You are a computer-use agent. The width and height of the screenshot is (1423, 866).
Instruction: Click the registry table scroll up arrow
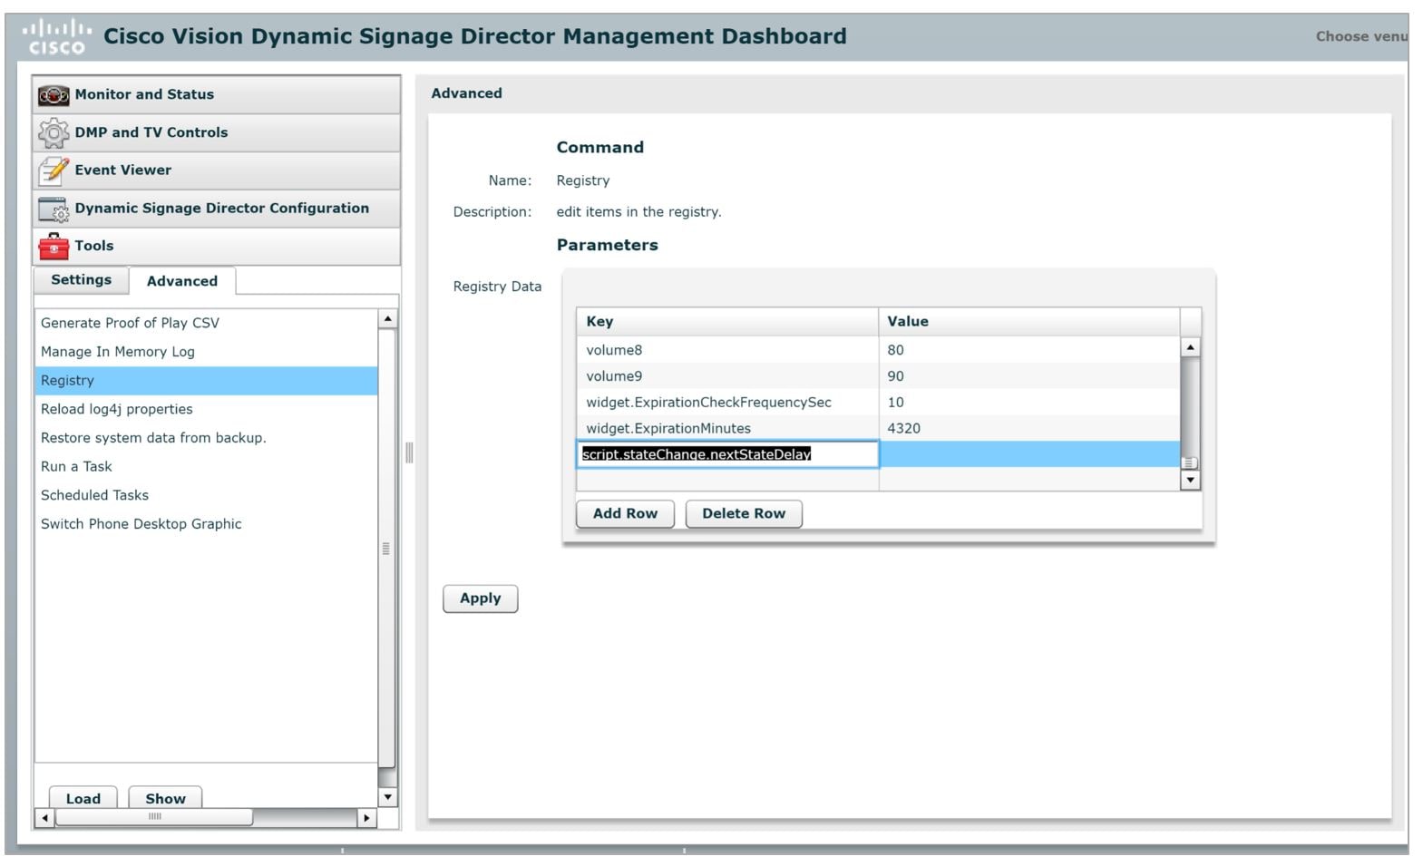point(1190,347)
